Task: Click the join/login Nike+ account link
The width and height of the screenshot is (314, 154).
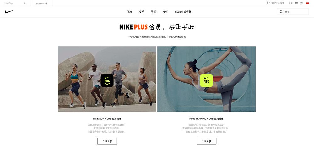Action: (275, 3)
